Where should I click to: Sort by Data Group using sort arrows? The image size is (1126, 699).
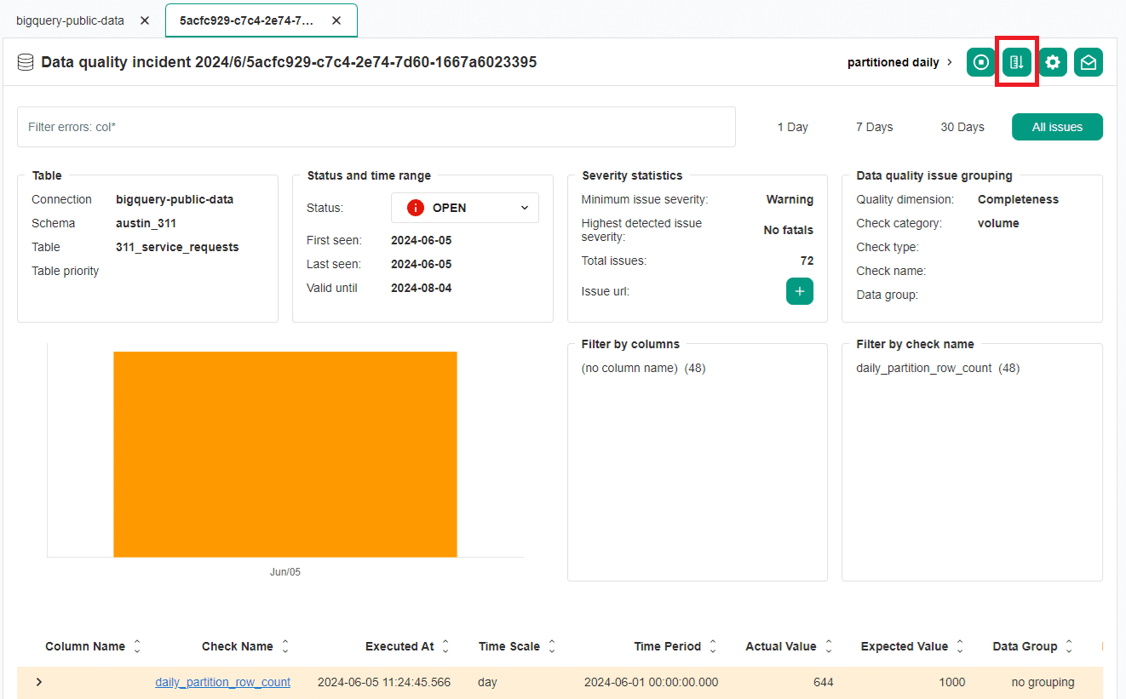[x=1069, y=646]
